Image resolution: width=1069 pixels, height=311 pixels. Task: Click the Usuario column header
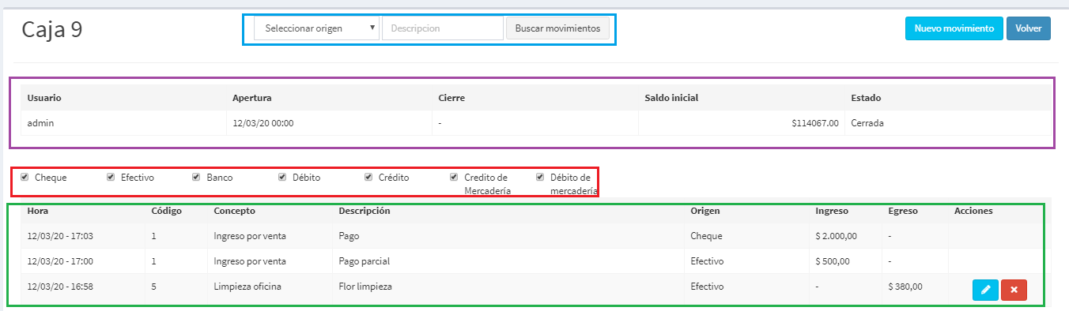pyautogui.click(x=44, y=98)
